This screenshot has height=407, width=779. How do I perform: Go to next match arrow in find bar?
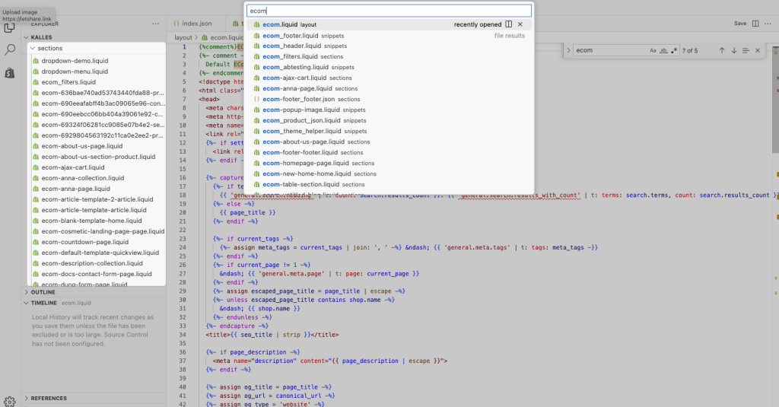(734, 50)
